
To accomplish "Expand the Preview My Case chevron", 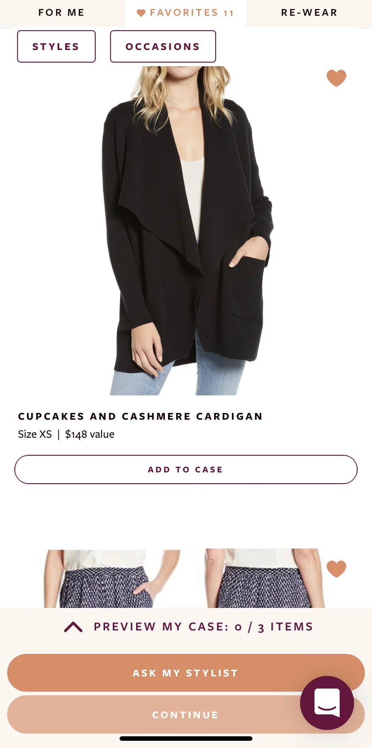I will 73,627.
